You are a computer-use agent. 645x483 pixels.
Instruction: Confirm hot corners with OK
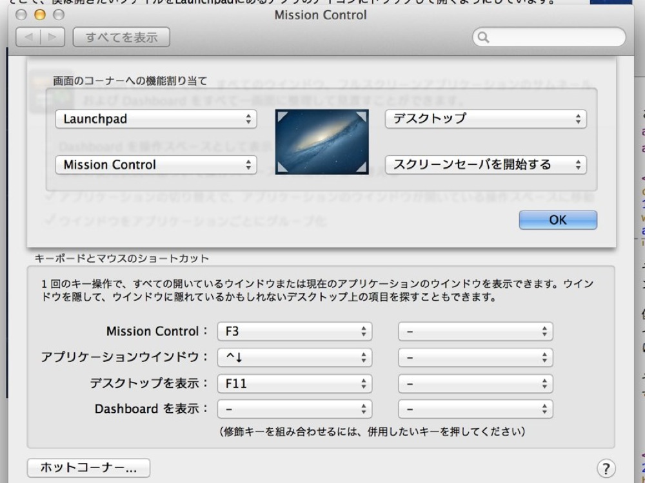pos(558,220)
